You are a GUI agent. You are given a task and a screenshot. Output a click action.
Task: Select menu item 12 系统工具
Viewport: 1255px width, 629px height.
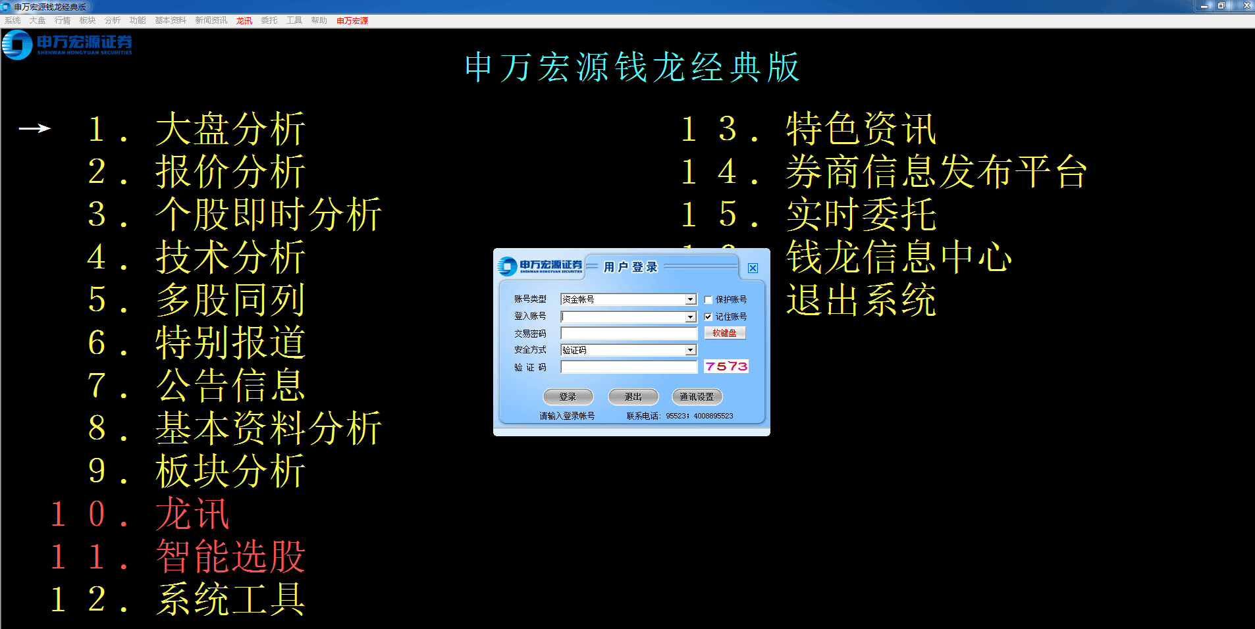[178, 599]
